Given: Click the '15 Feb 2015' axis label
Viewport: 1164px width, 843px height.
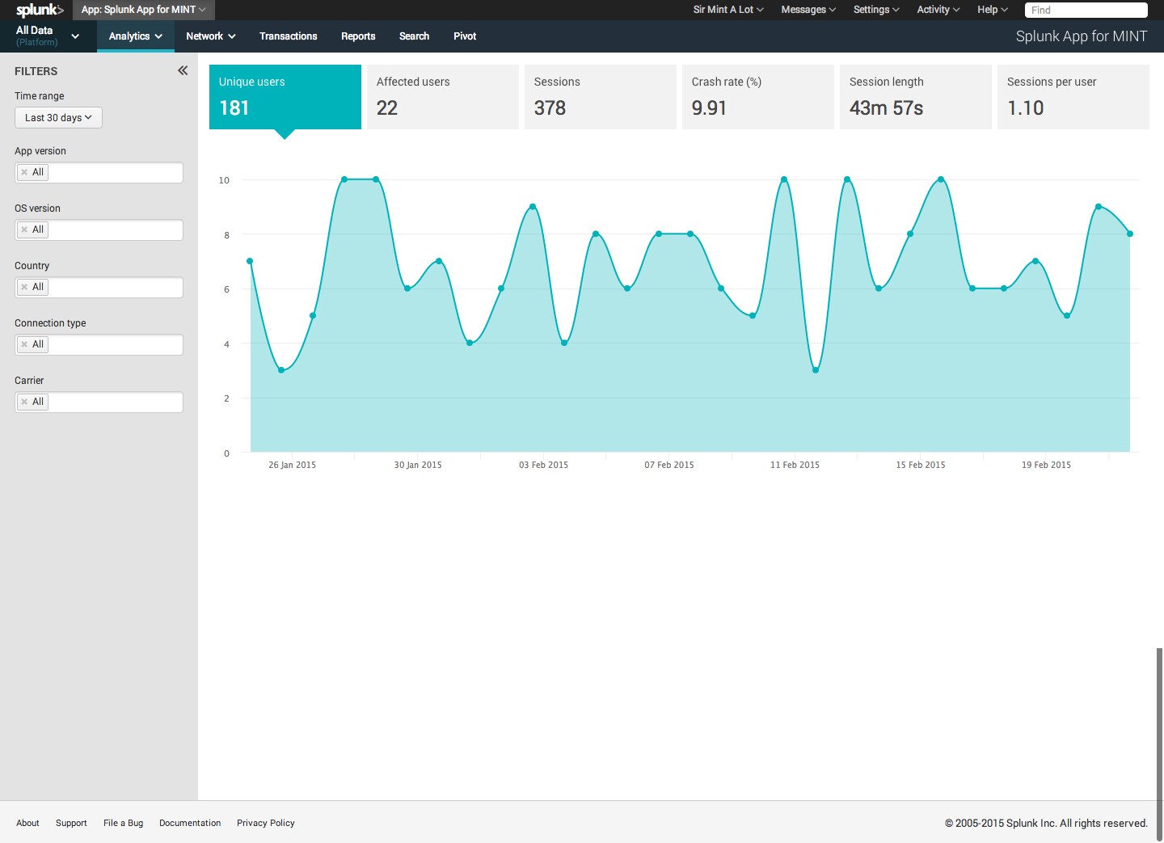Looking at the screenshot, I should [921, 465].
